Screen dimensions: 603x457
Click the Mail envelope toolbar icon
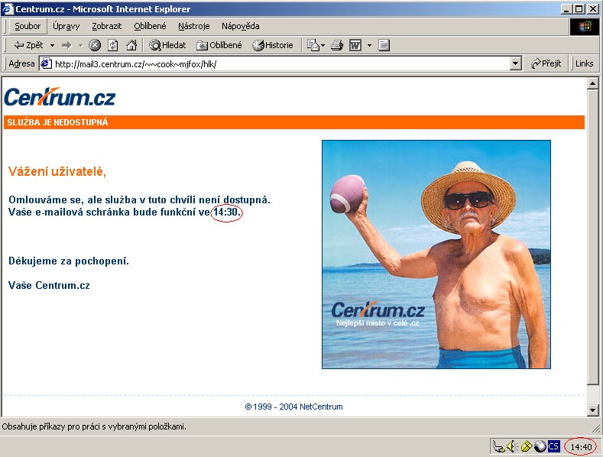click(x=313, y=45)
